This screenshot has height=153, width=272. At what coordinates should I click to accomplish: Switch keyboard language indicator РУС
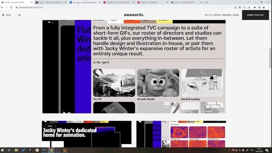[252, 150]
